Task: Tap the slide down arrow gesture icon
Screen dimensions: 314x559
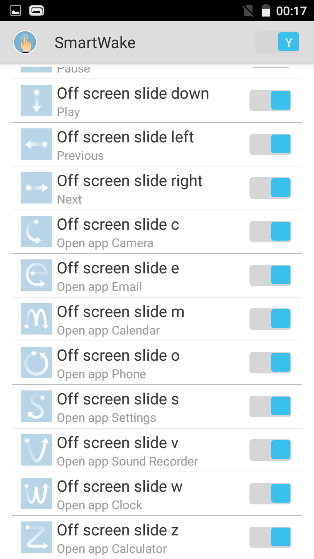Action: [37, 100]
